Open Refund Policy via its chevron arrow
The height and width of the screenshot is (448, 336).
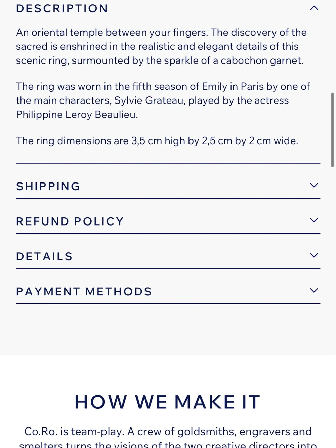click(x=314, y=220)
